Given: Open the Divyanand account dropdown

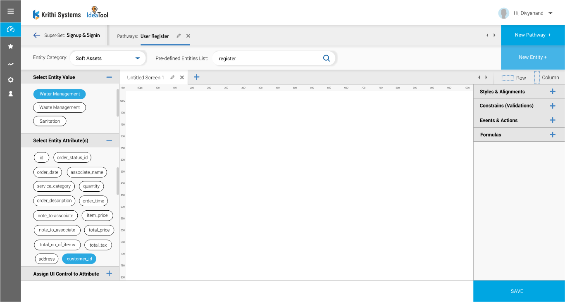Looking at the screenshot, I should click(x=550, y=13).
